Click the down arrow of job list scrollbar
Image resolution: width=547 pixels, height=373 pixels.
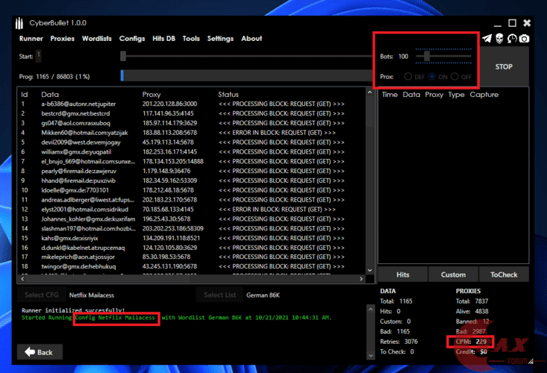[370, 271]
